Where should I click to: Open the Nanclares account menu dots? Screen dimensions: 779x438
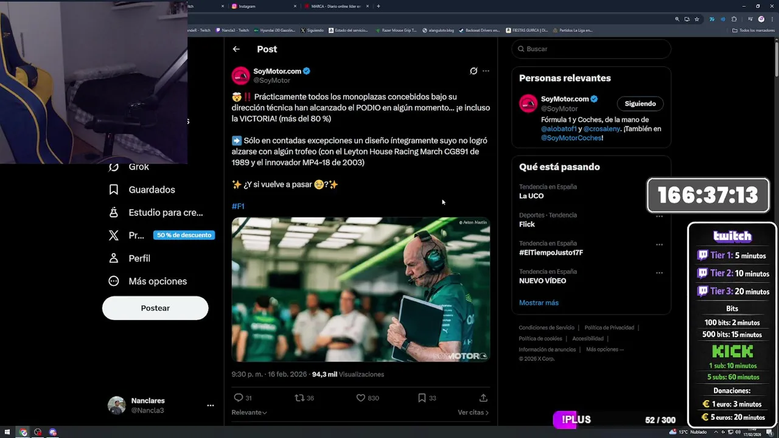[210, 405]
